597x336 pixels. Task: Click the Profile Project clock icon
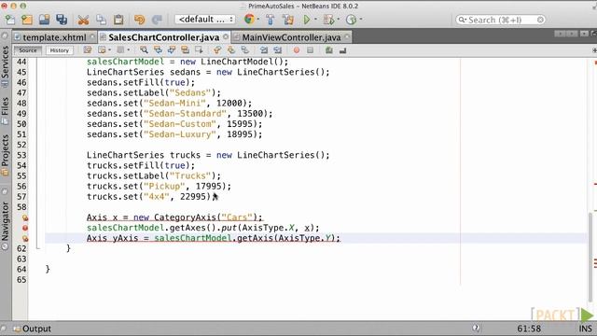click(351, 20)
